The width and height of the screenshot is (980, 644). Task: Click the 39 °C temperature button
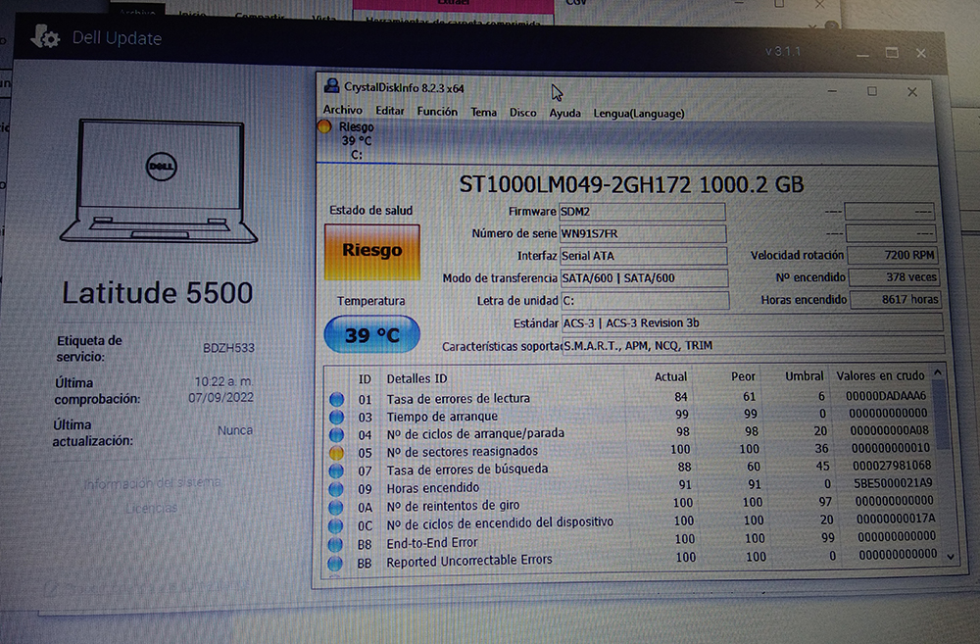coord(371,334)
